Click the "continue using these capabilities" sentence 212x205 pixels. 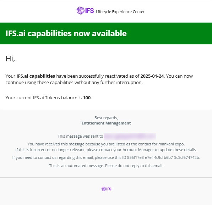74,83
